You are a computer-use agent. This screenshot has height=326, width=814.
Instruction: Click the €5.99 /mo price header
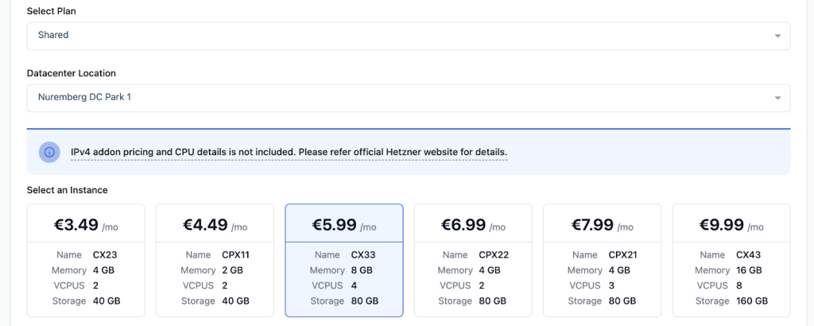(x=344, y=225)
